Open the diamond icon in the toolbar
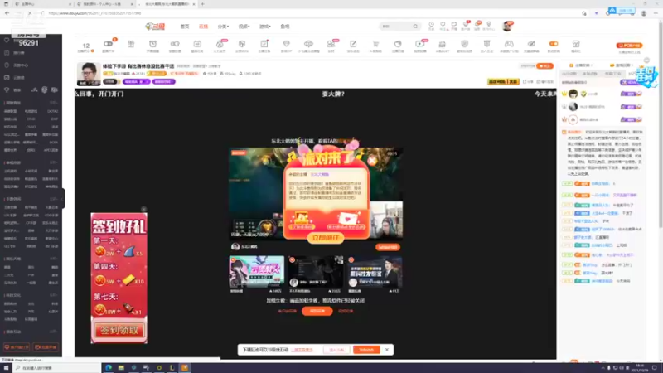The width and height of the screenshot is (663, 373). (286, 44)
